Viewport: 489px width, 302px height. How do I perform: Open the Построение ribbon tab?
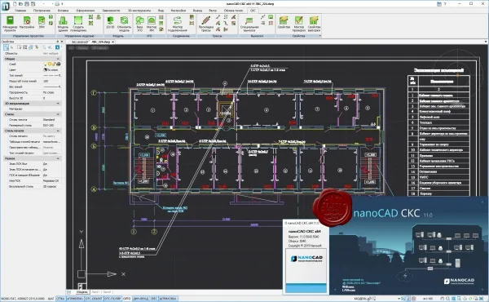42,11
